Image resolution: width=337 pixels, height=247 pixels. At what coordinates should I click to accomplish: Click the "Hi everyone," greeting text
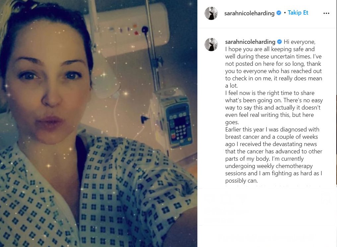[300, 42]
